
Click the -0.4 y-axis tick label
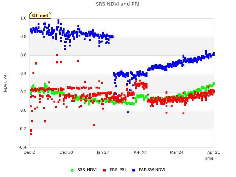click(22, 147)
